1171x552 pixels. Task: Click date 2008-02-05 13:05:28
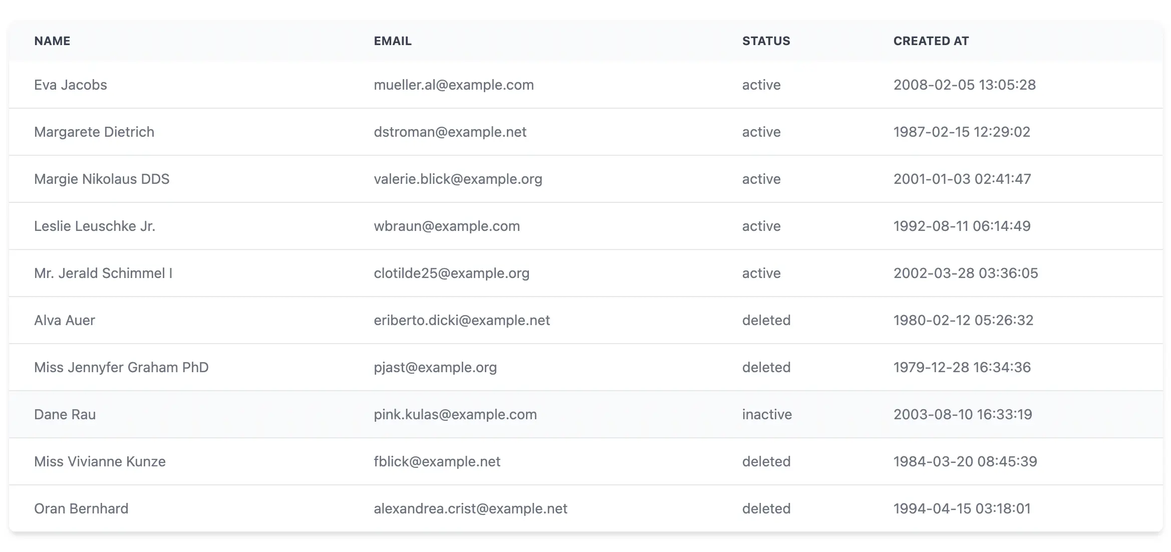point(964,85)
